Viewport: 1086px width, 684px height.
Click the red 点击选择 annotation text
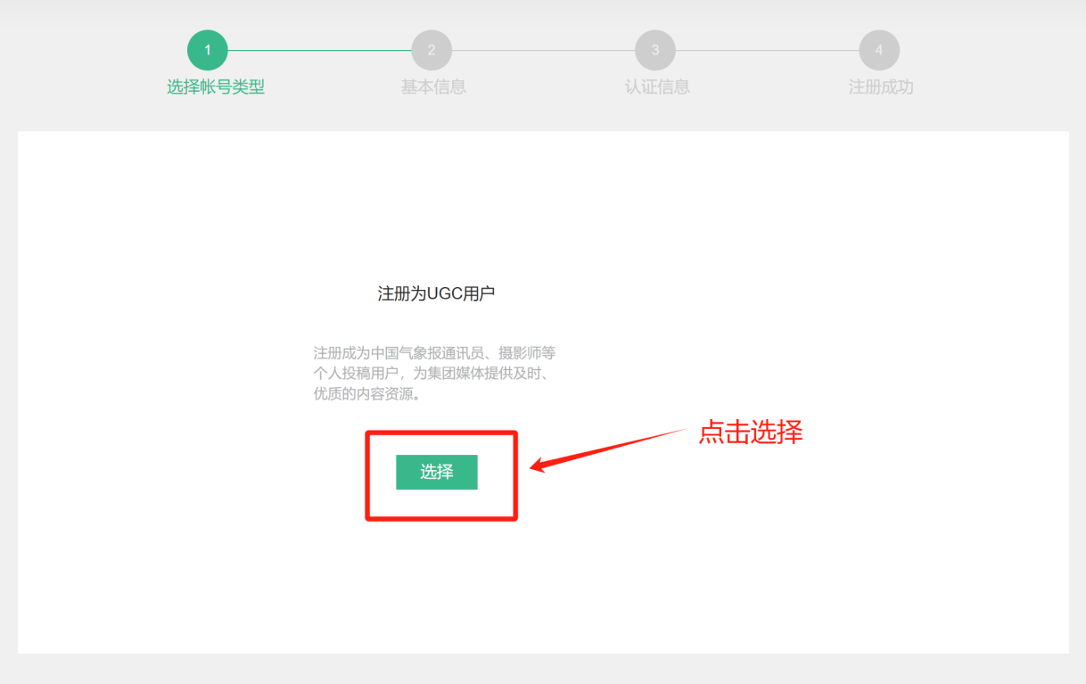[750, 432]
